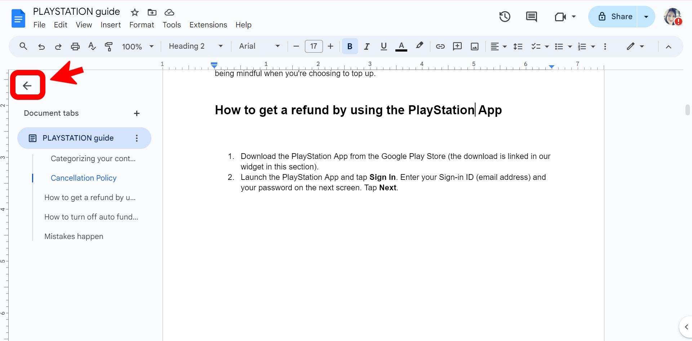
Task: Star the PLAYSTATION guide document
Action: click(135, 12)
